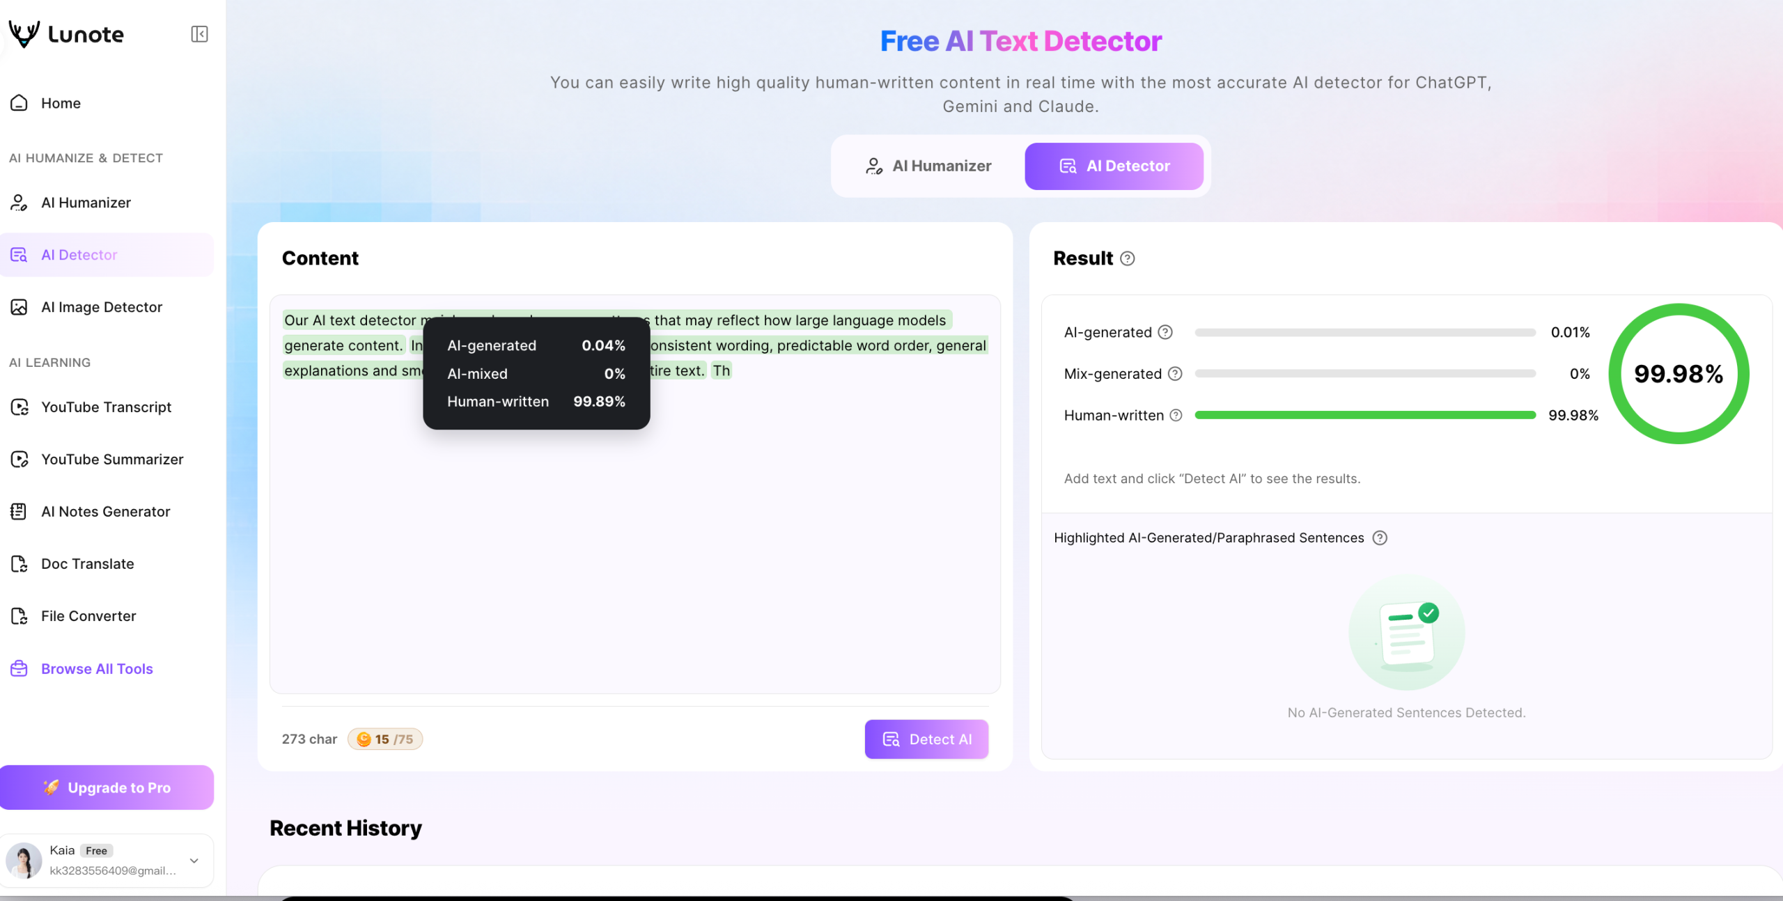Image resolution: width=1783 pixels, height=901 pixels.
Task: Click the 'AI-generated 0.04%' tooltip row
Action: click(x=536, y=346)
